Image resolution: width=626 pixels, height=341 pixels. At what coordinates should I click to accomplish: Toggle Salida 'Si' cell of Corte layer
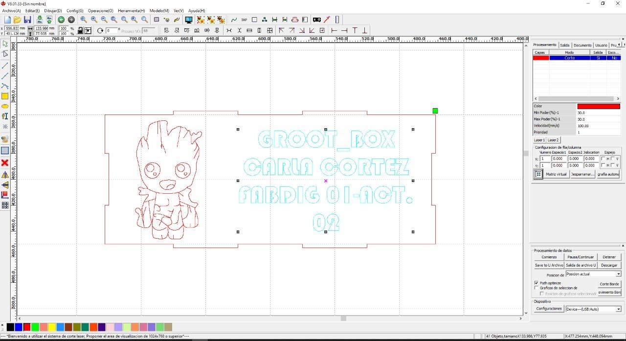pos(598,58)
